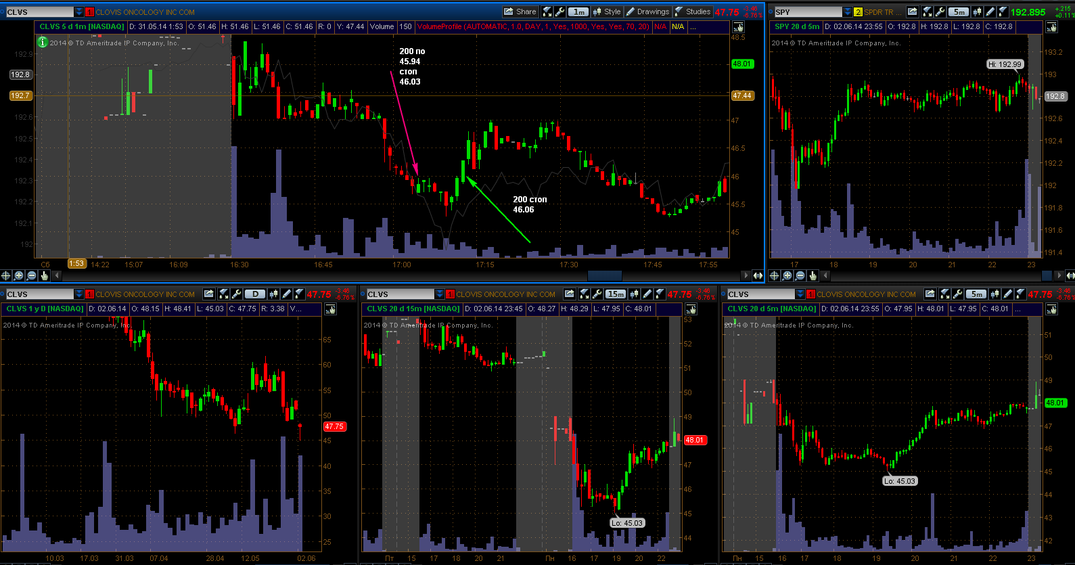Click expand arrows icon under CLVS 1m chart
The width and height of the screenshot is (1075, 565).
coord(758,275)
